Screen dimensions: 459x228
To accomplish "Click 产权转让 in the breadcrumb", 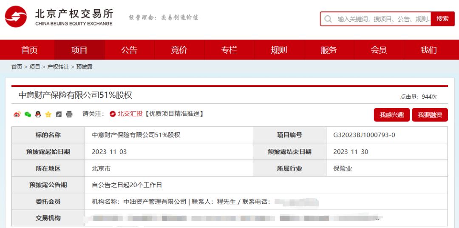I will [x=58, y=67].
